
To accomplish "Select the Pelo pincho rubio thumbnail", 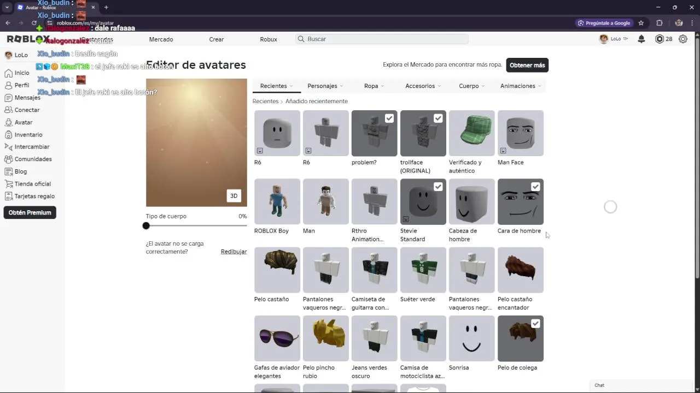I will pos(325,338).
